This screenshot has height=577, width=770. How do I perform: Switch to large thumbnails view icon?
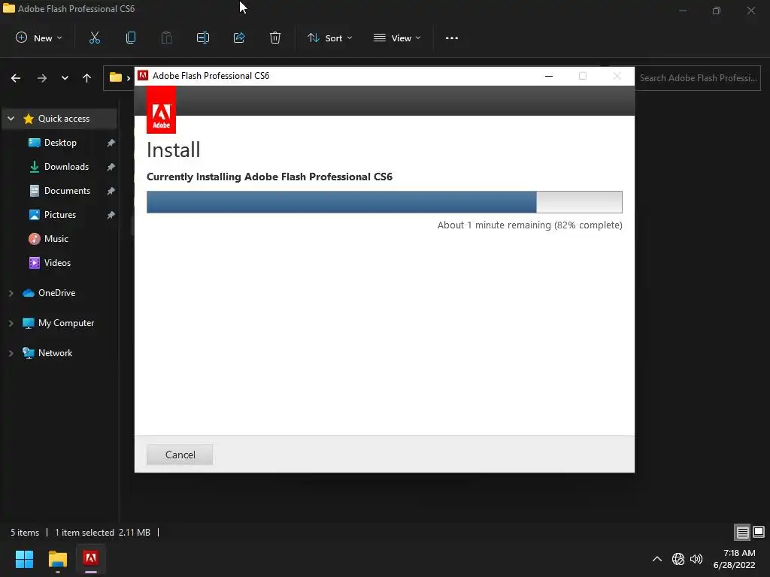[x=759, y=533]
